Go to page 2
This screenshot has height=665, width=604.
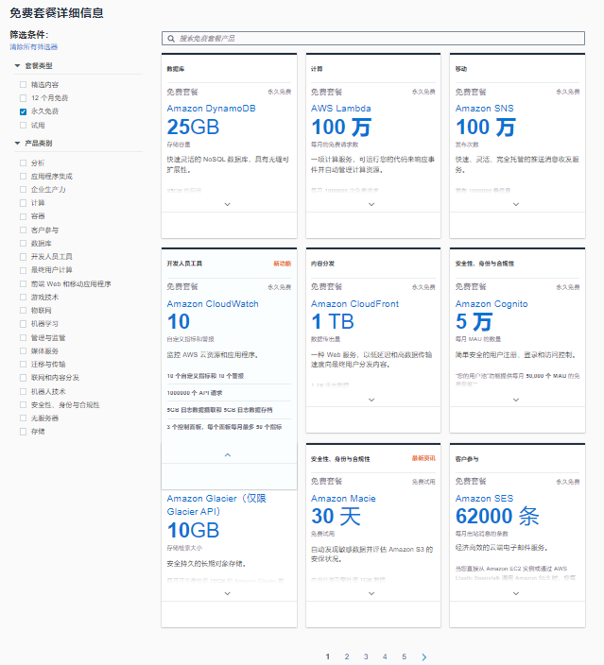(347, 656)
